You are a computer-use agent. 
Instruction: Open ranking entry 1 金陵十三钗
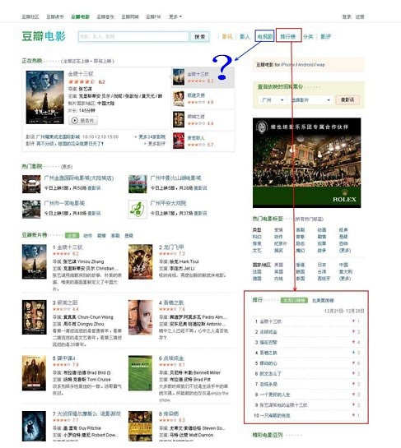271,321
